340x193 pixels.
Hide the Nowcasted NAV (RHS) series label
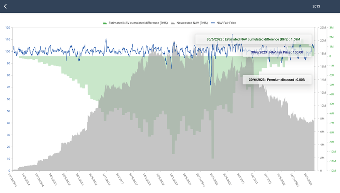pos(192,23)
